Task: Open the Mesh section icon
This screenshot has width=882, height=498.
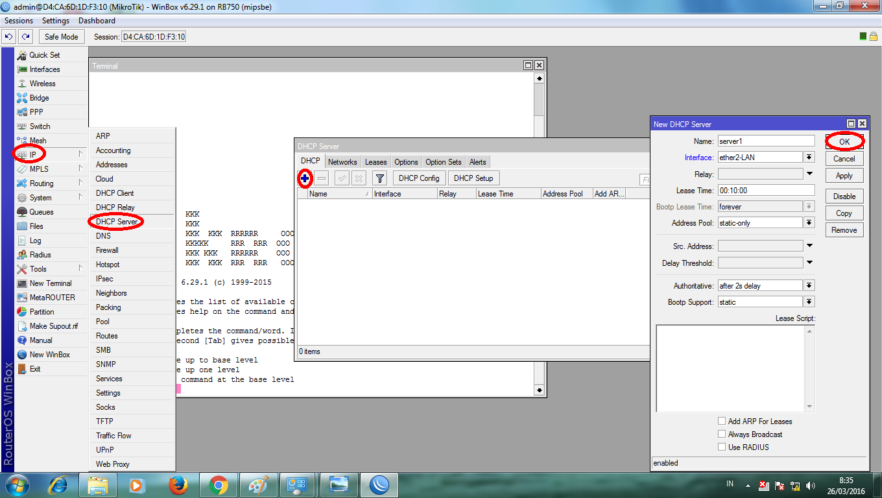Action: (22, 141)
